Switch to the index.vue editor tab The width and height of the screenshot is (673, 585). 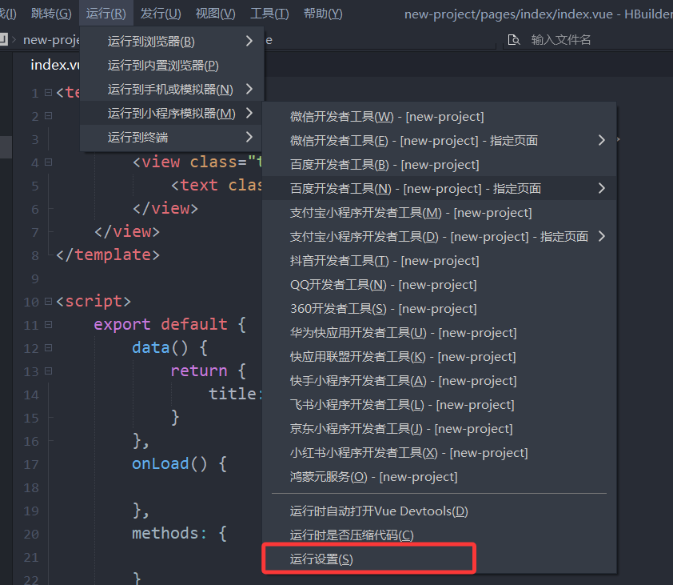55,65
